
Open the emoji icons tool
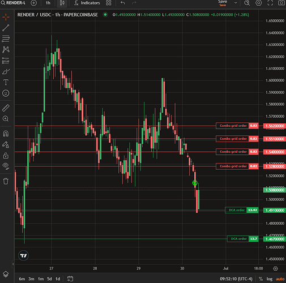pos(6,93)
